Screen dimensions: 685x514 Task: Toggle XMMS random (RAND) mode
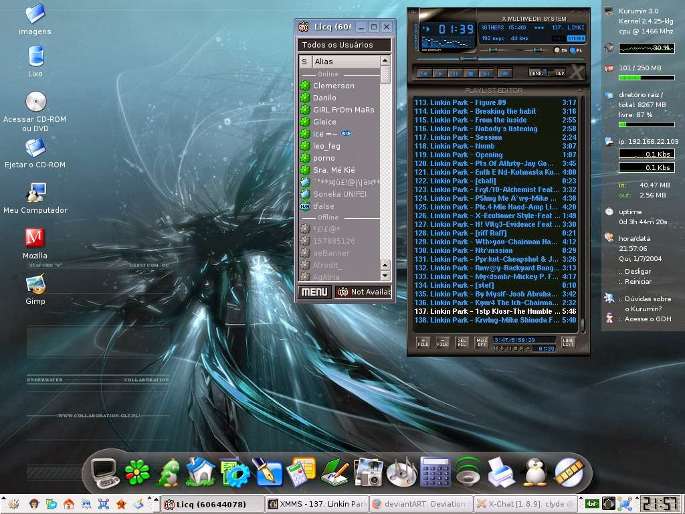[536, 73]
